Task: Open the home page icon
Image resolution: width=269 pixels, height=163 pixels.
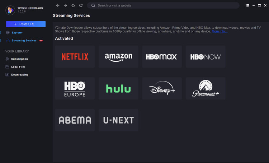Action: click(73, 5)
